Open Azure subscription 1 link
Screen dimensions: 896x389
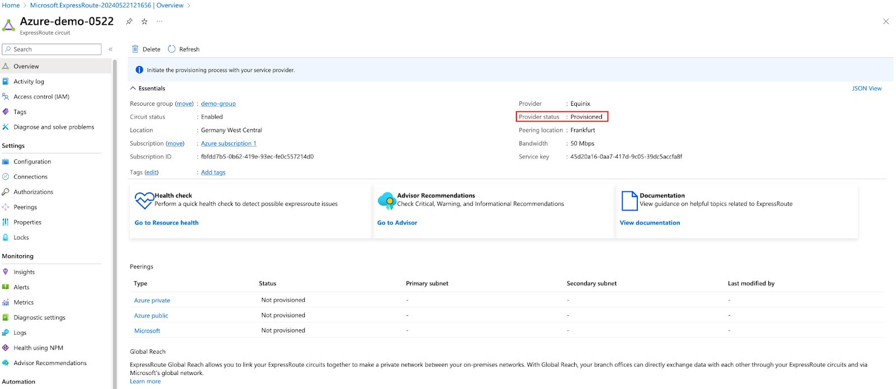(228, 143)
